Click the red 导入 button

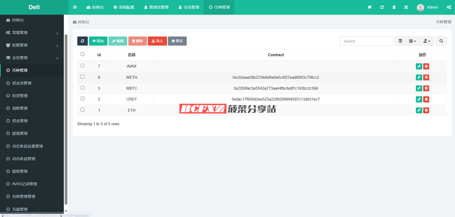157,41
